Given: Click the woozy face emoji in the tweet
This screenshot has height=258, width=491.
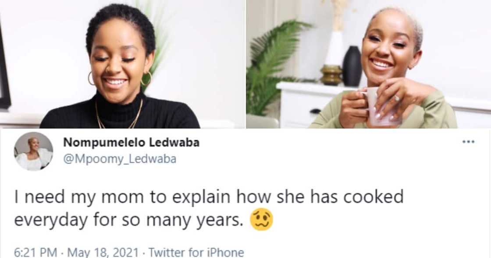Looking at the screenshot, I should tap(261, 220).
